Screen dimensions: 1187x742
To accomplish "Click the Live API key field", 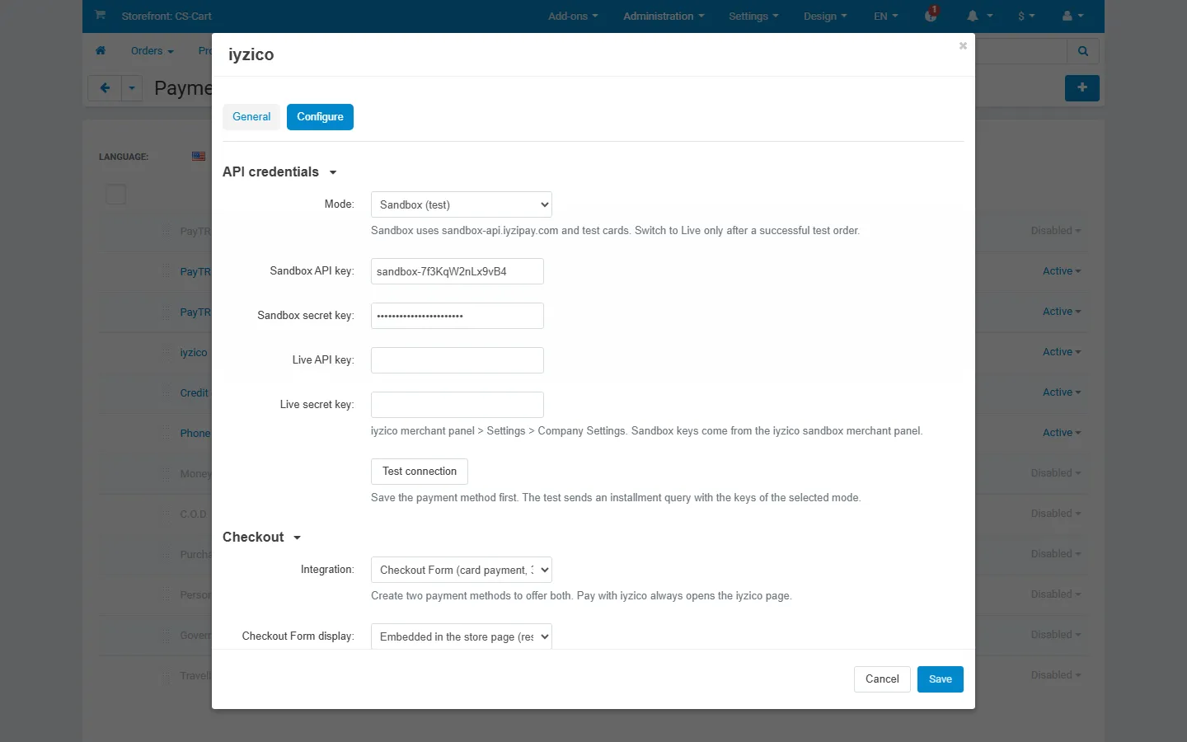I will click(x=457, y=360).
